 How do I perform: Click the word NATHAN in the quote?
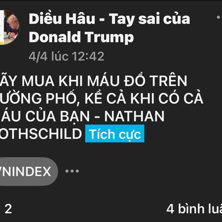[134, 117]
